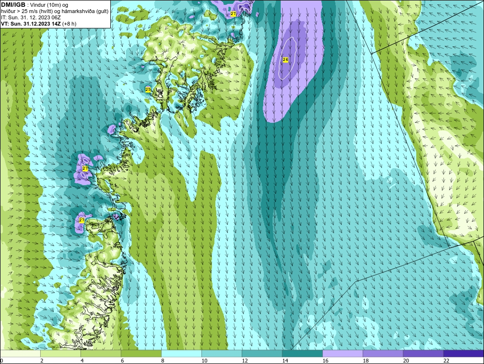Click the title 'DMI/IGB : Vindur (10m) og'
The height and width of the screenshot is (364, 484).
(35, 5)
